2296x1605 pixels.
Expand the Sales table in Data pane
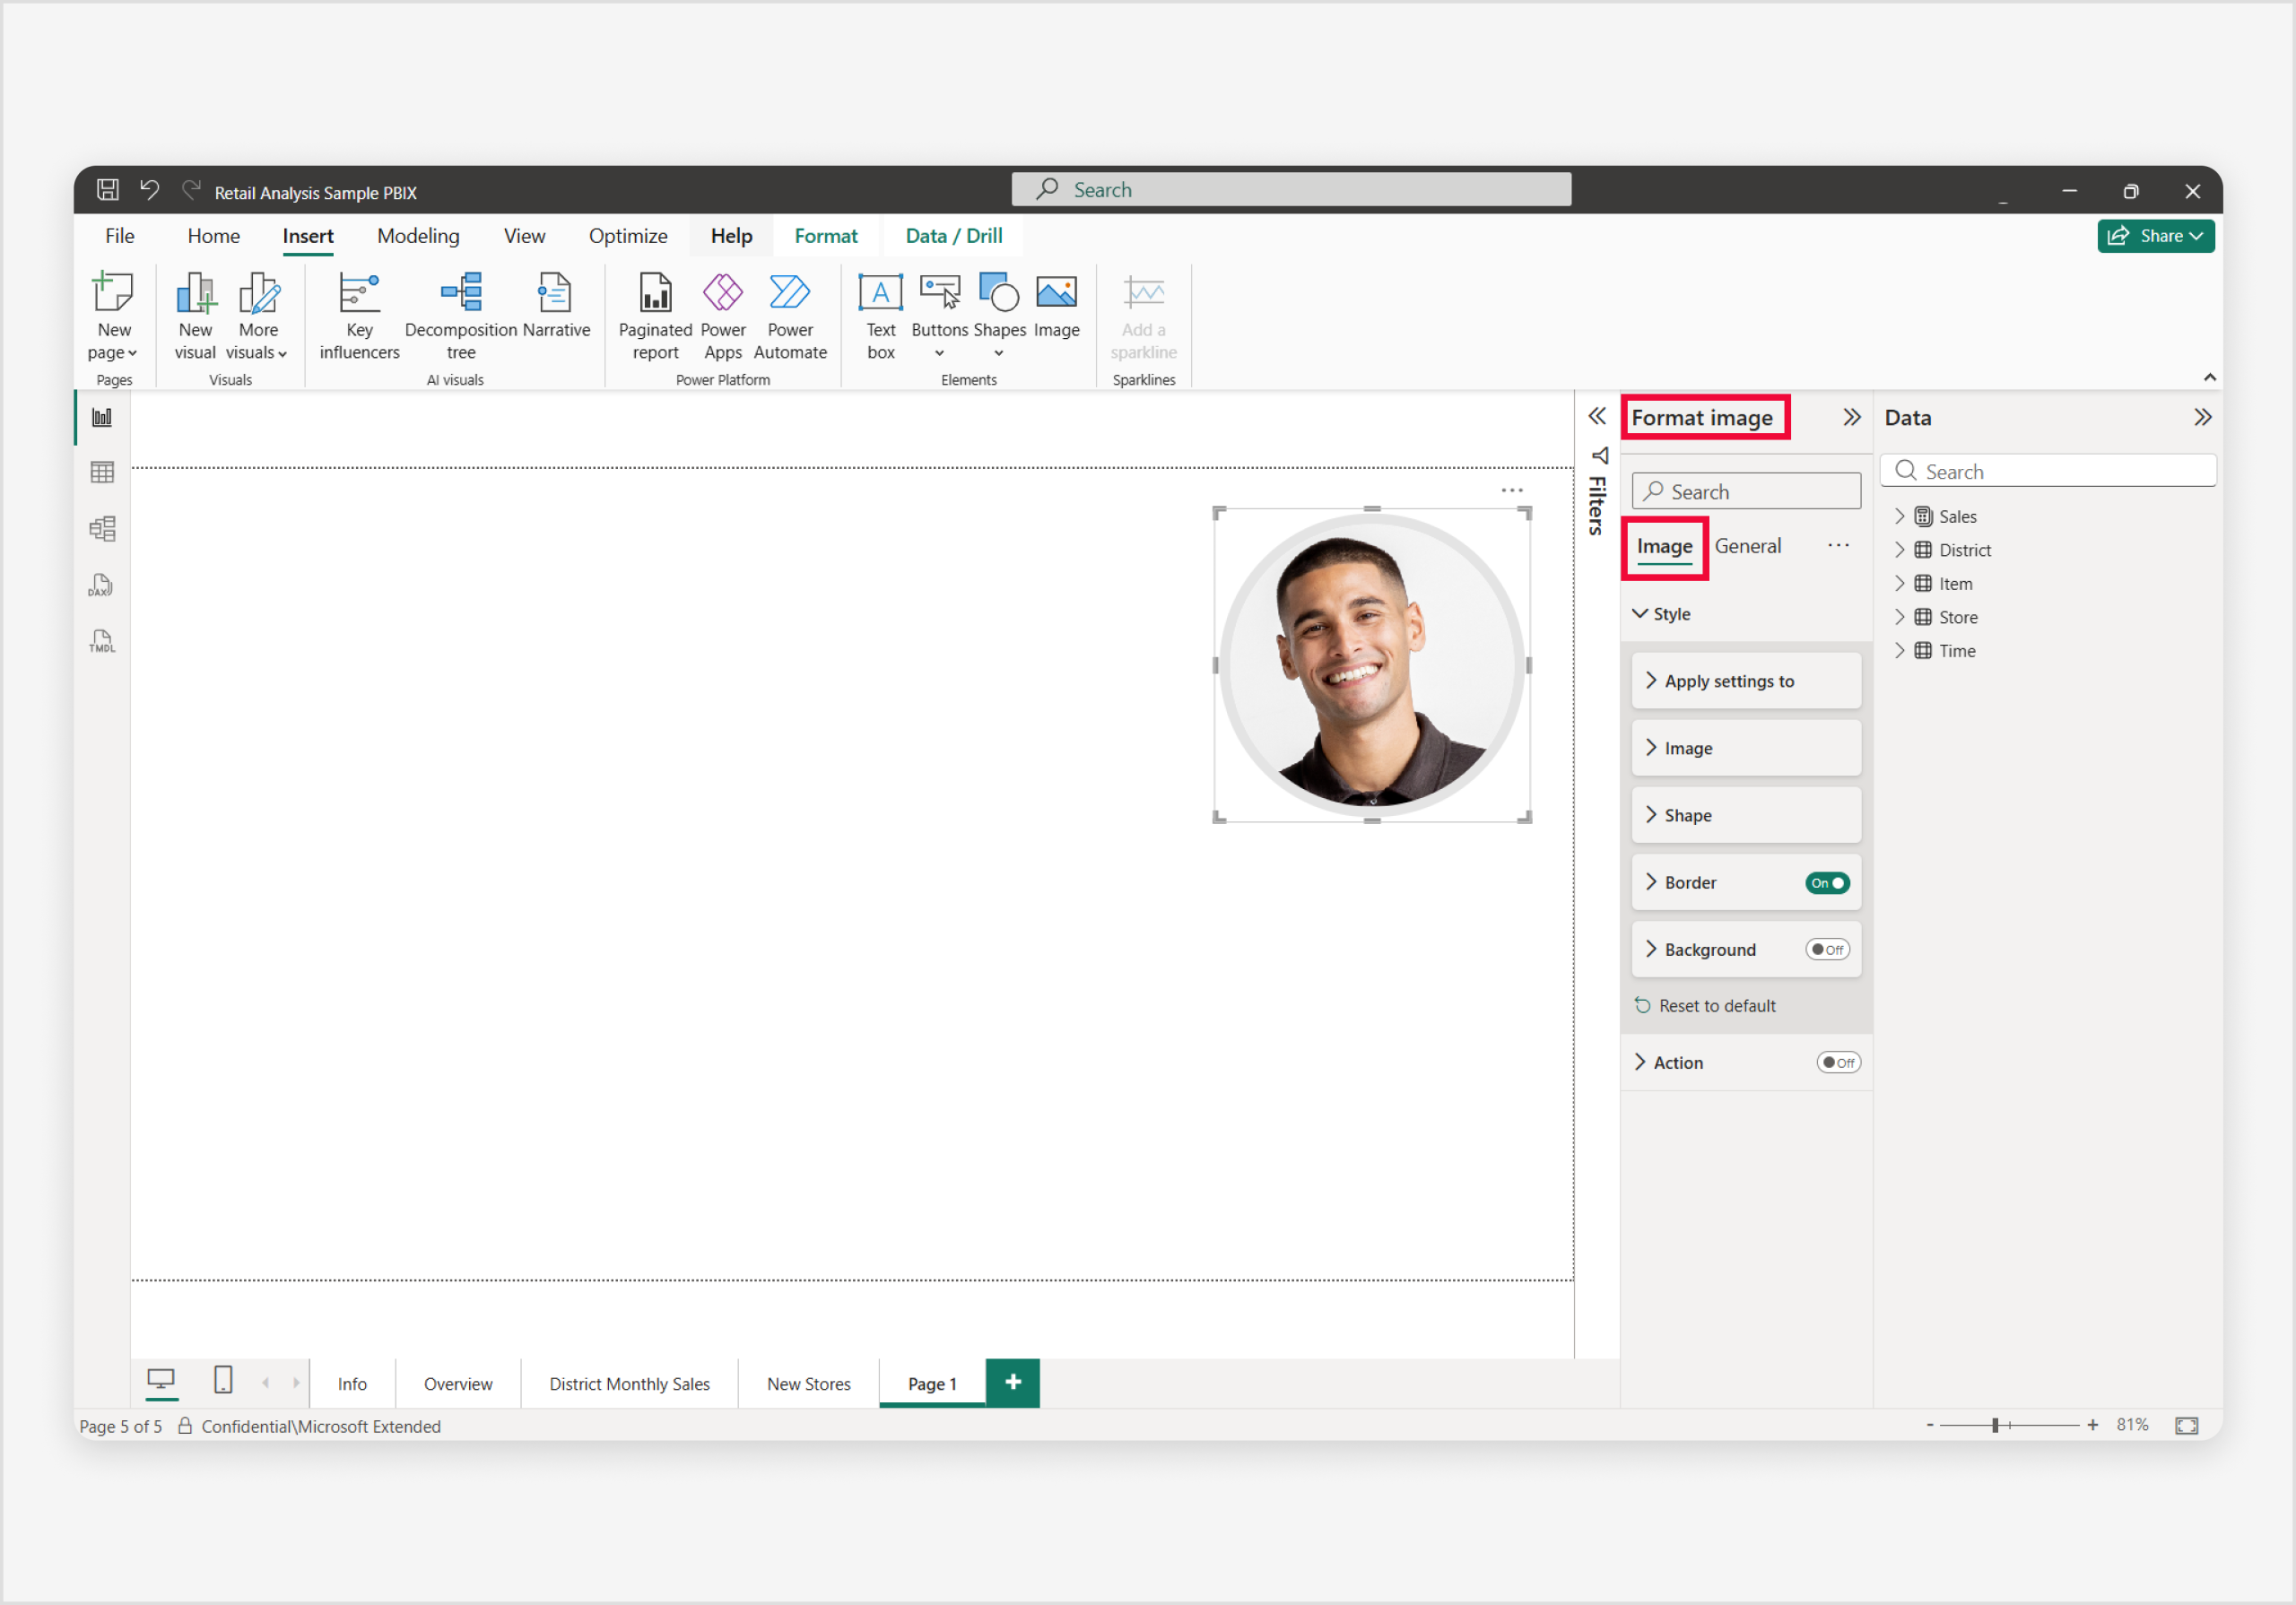point(1899,517)
